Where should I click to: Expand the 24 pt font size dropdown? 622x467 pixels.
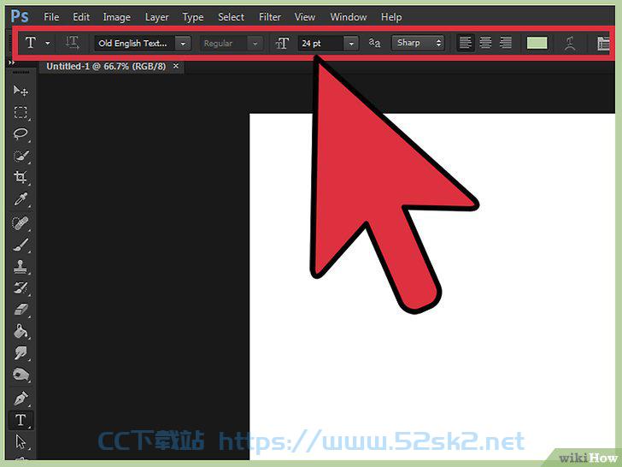click(351, 44)
